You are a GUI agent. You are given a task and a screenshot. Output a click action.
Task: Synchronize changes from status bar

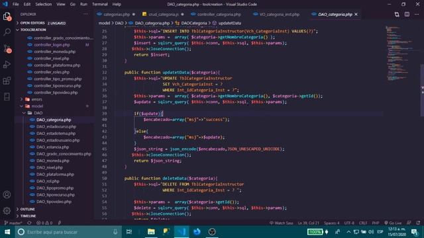point(29,223)
